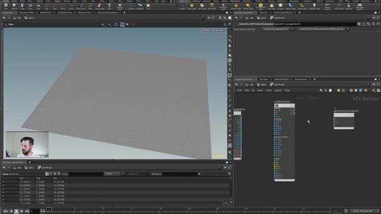Select the L-System shelf tool
The height and width of the screenshot is (214, 381).
tap(131, 6)
